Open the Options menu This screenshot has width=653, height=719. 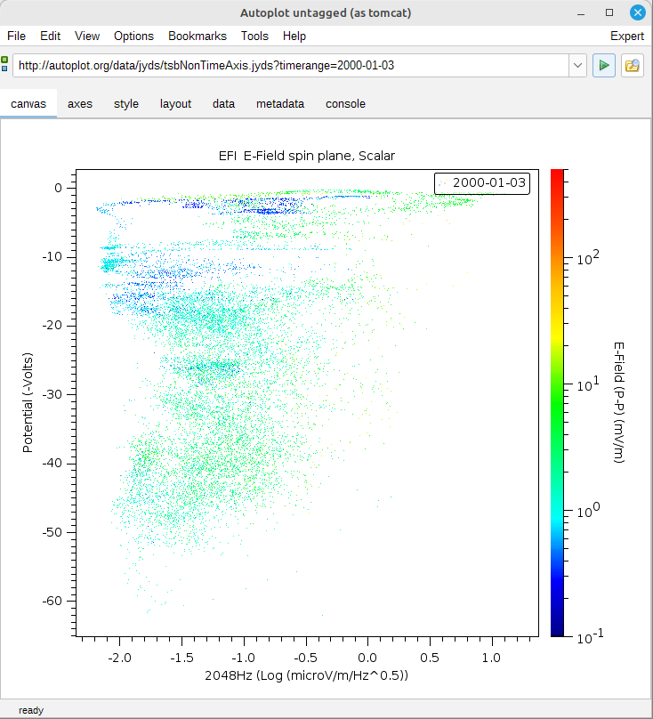coord(133,36)
